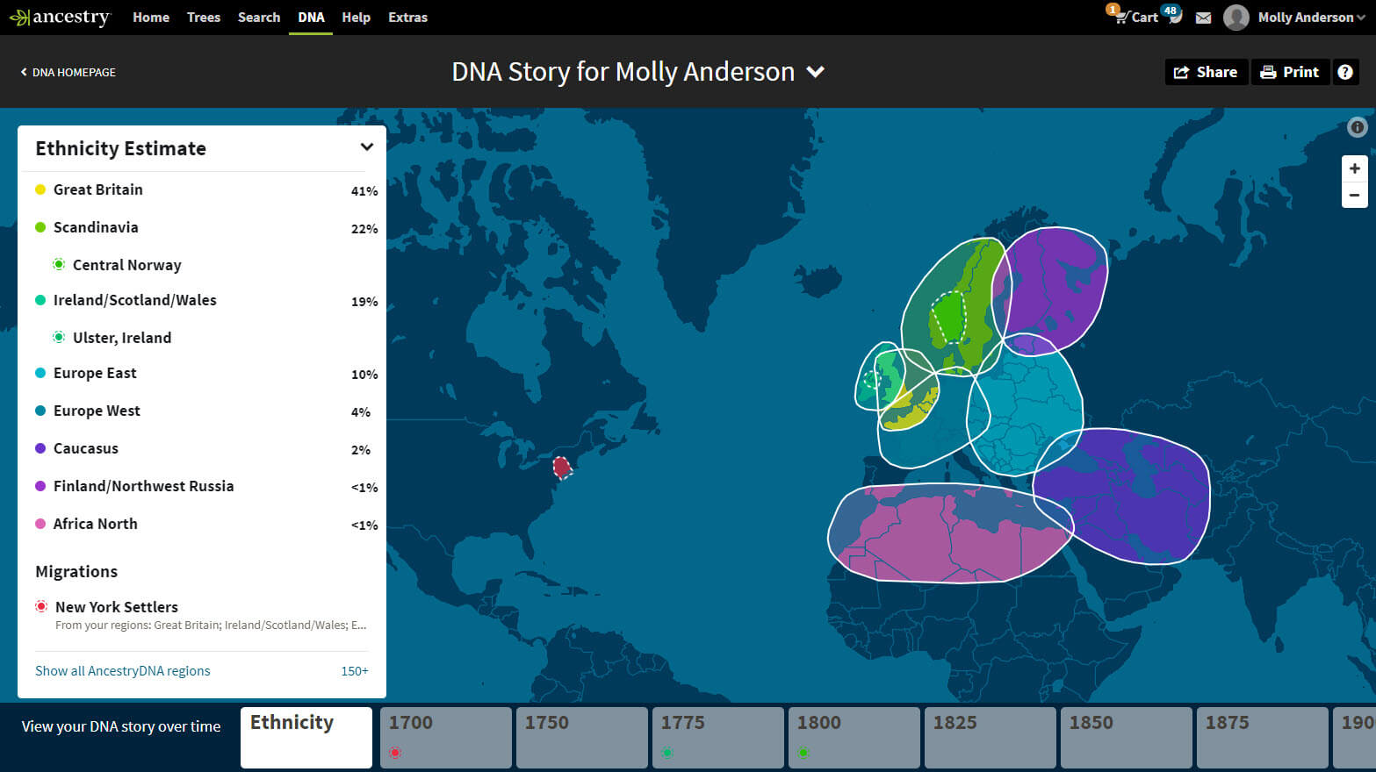This screenshot has height=772, width=1376.
Task: Open the Help menu
Action: coord(356,18)
